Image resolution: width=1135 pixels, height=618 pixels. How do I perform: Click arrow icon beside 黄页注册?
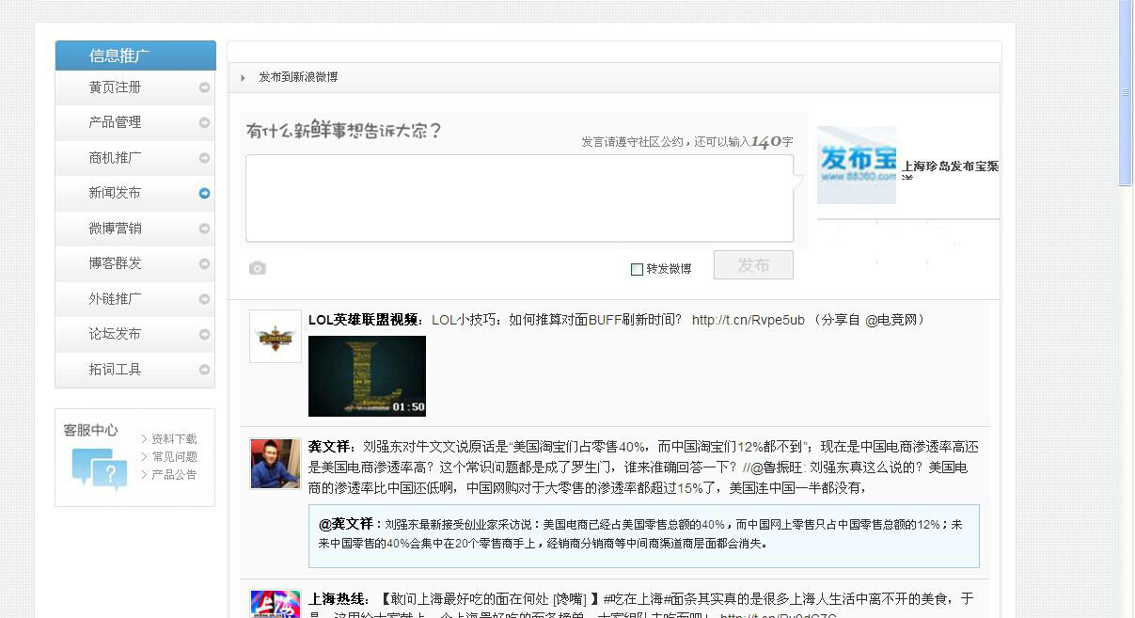point(204,87)
